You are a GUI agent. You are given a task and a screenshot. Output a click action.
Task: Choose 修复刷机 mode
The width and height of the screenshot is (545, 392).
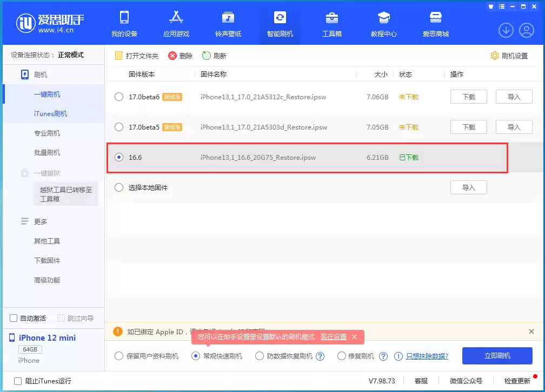coord(341,356)
